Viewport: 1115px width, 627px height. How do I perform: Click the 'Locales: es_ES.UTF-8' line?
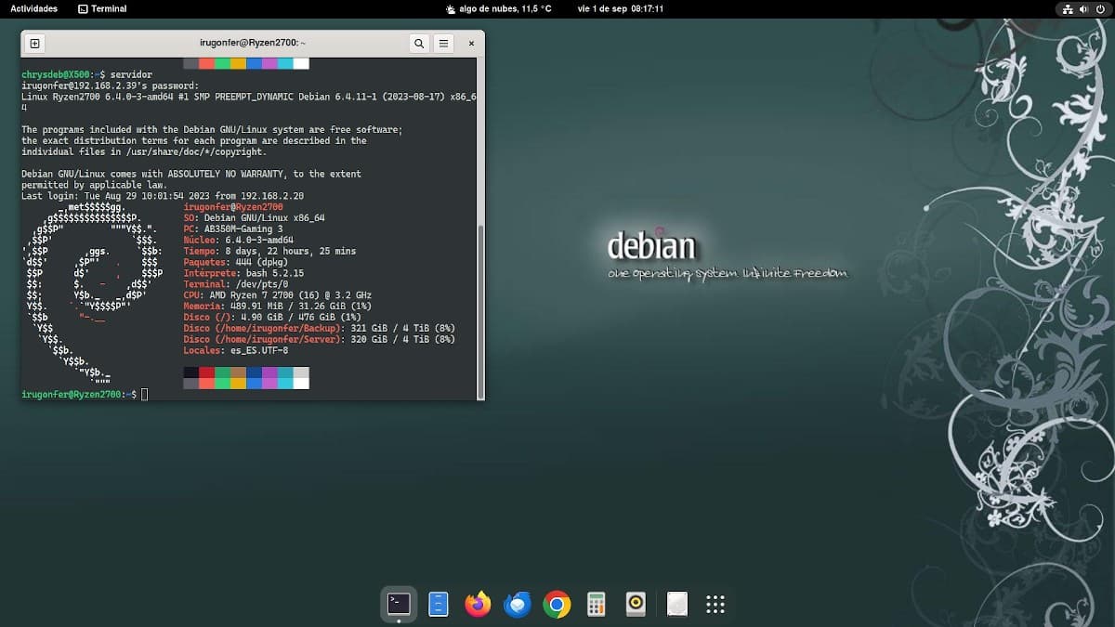tap(236, 351)
